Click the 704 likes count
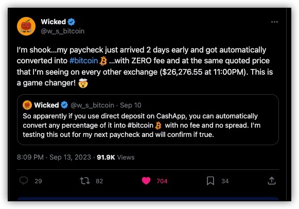This screenshot has width=299, height=209. tap(162, 181)
